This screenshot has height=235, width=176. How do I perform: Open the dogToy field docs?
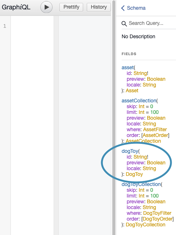click(x=130, y=151)
